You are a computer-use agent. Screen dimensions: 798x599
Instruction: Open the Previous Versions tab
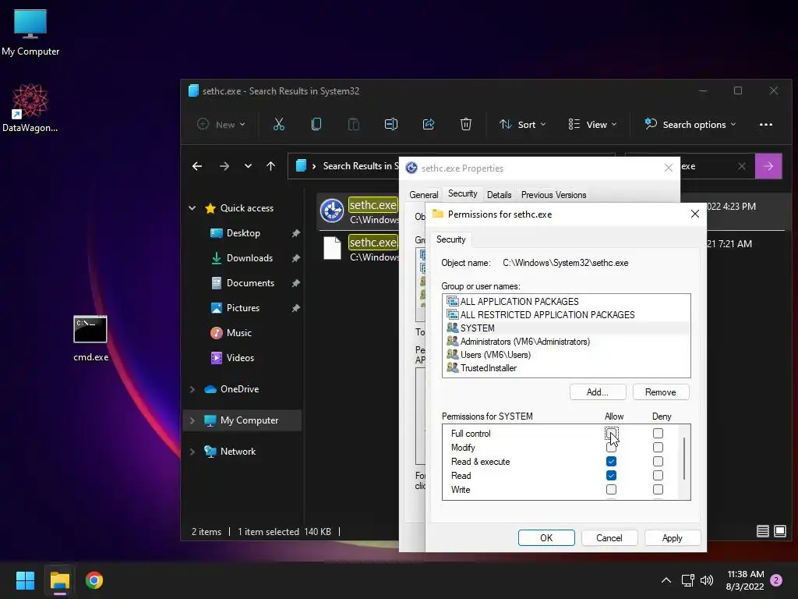coord(554,194)
